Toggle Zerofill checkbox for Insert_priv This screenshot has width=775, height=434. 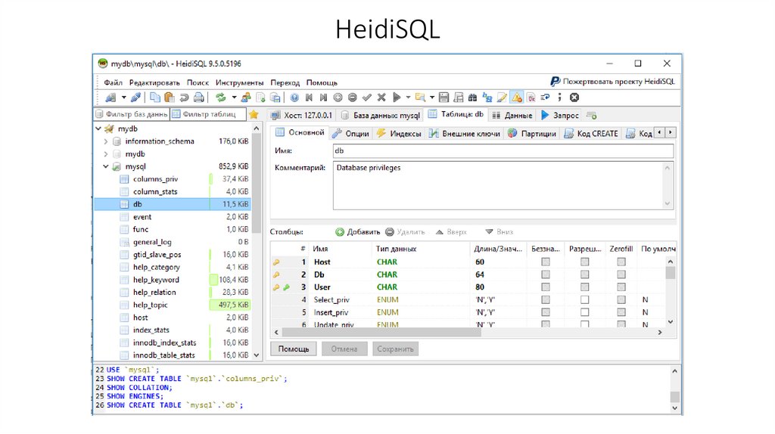click(621, 312)
